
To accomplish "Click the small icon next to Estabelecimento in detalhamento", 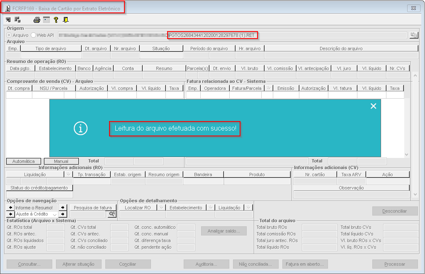I will pos(210,207).
